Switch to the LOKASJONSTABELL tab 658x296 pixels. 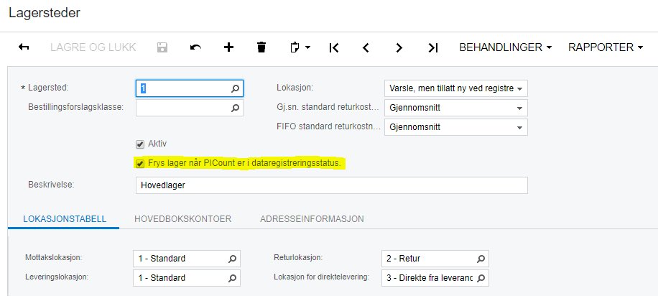click(x=65, y=219)
